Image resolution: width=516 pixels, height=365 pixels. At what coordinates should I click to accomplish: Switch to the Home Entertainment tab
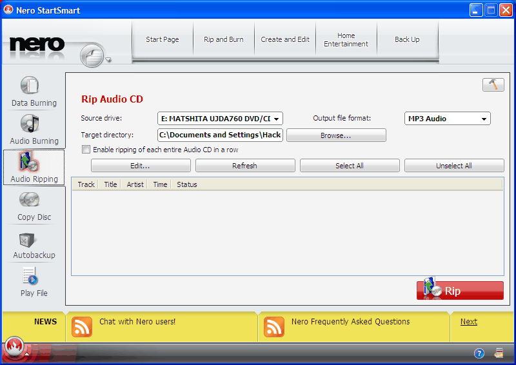pyautogui.click(x=346, y=39)
